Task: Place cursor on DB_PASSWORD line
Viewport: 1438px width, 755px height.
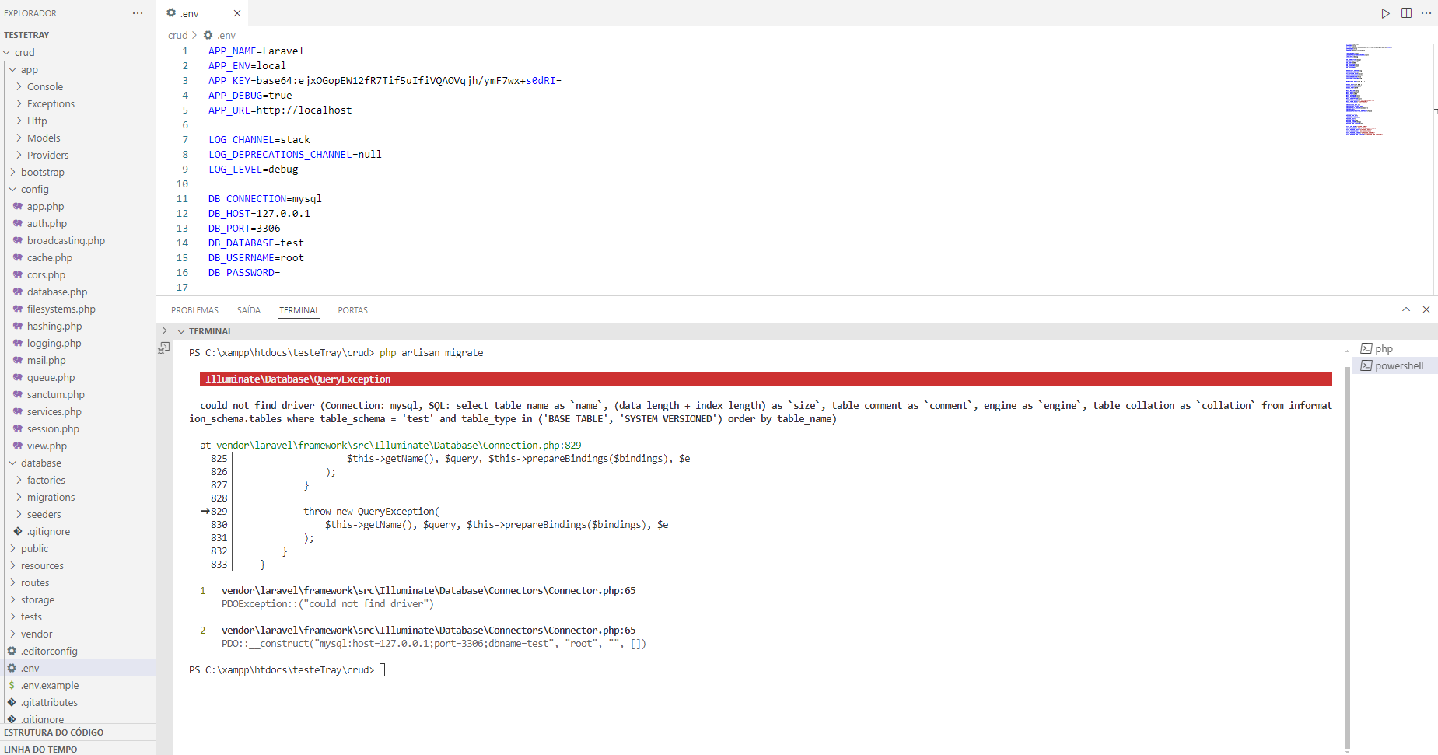Action: 244,273
